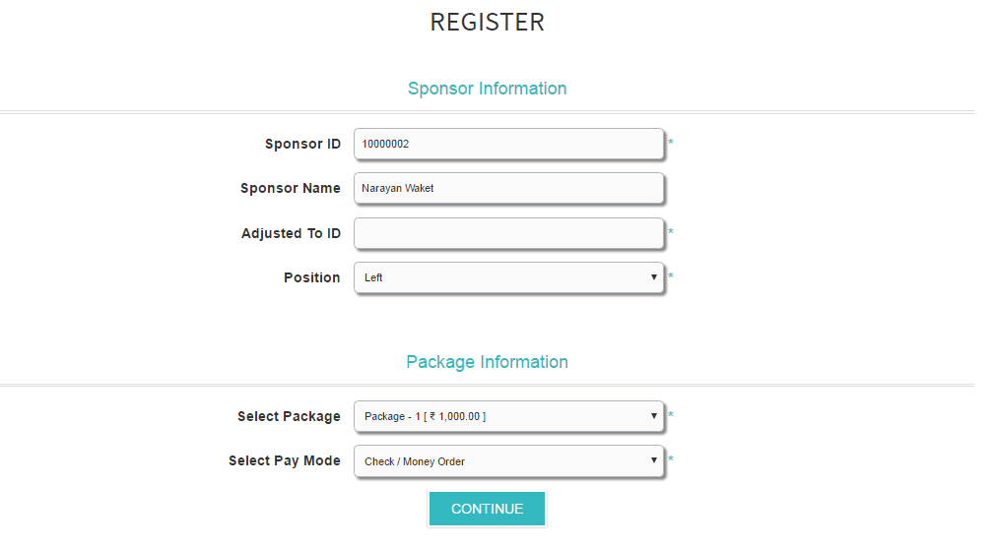The height and width of the screenshot is (547, 996).
Task: Click the Sponsor Information section heading
Action: point(487,89)
